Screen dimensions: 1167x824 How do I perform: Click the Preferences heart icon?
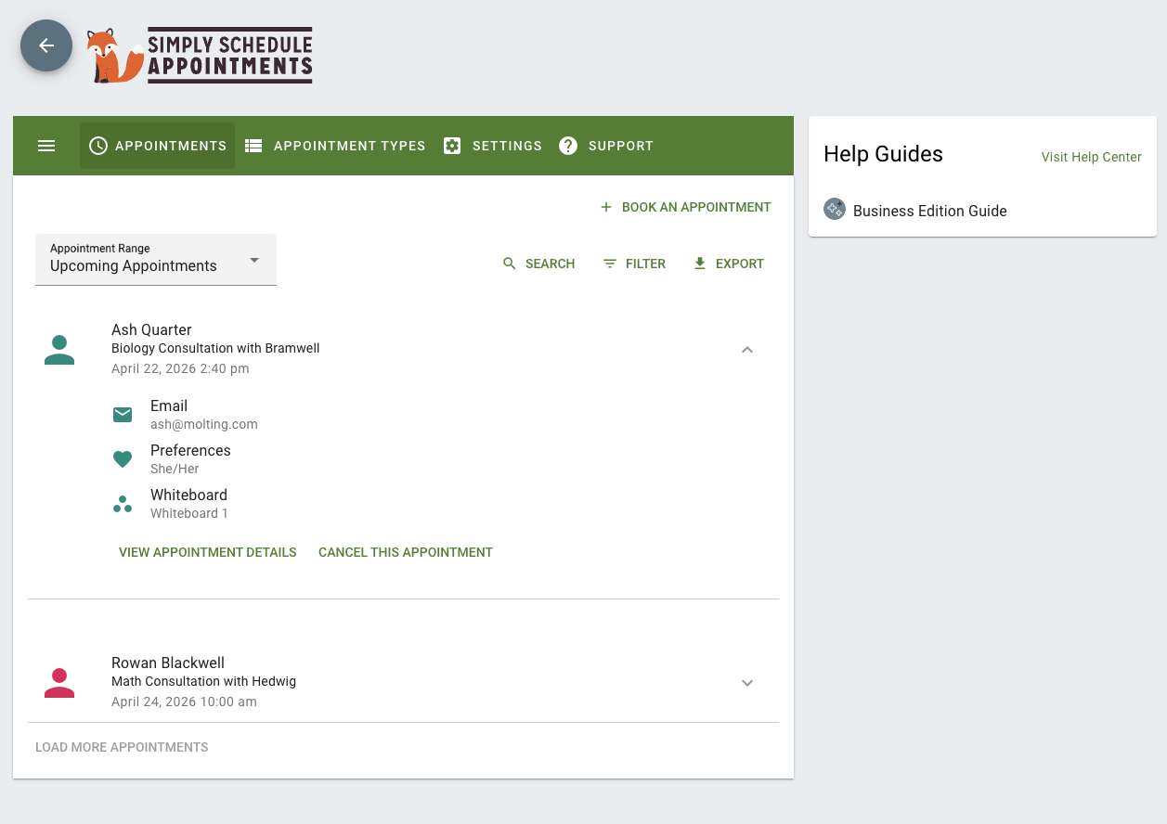pyautogui.click(x=123, y=459)
